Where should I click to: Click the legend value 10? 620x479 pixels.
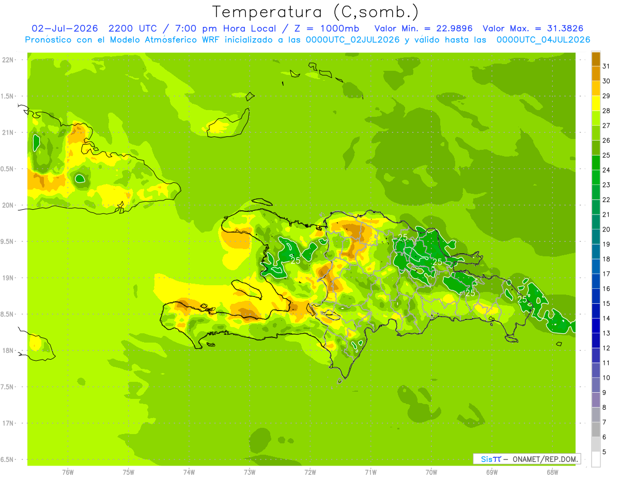(607, 378)
